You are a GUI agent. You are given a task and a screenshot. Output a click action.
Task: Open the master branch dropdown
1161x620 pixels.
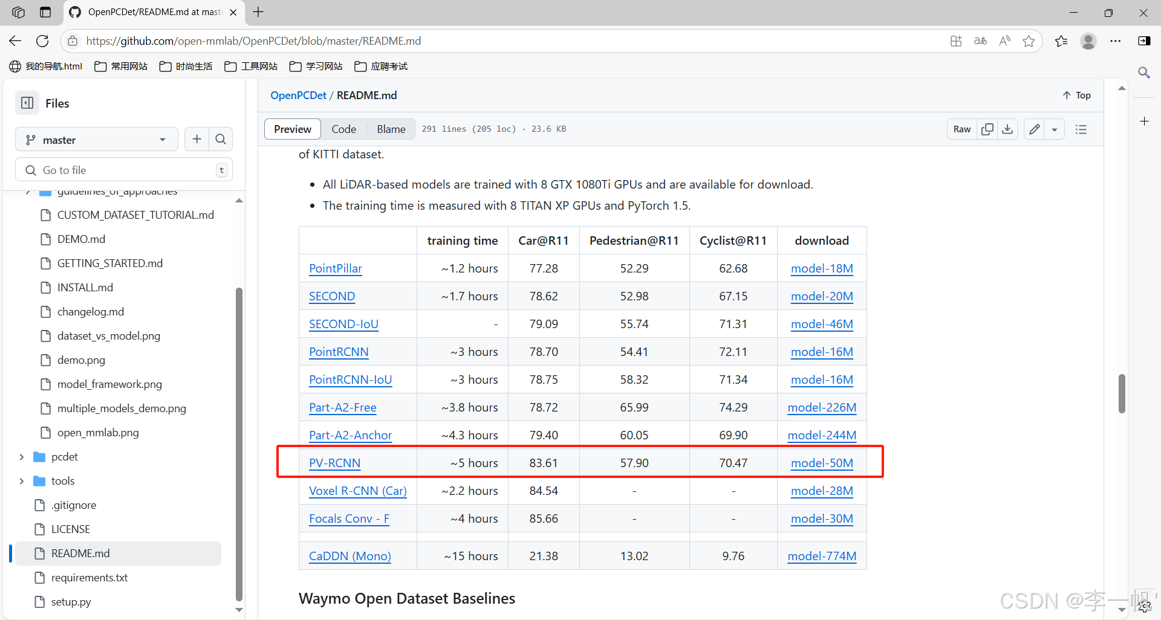coord(97,140)
